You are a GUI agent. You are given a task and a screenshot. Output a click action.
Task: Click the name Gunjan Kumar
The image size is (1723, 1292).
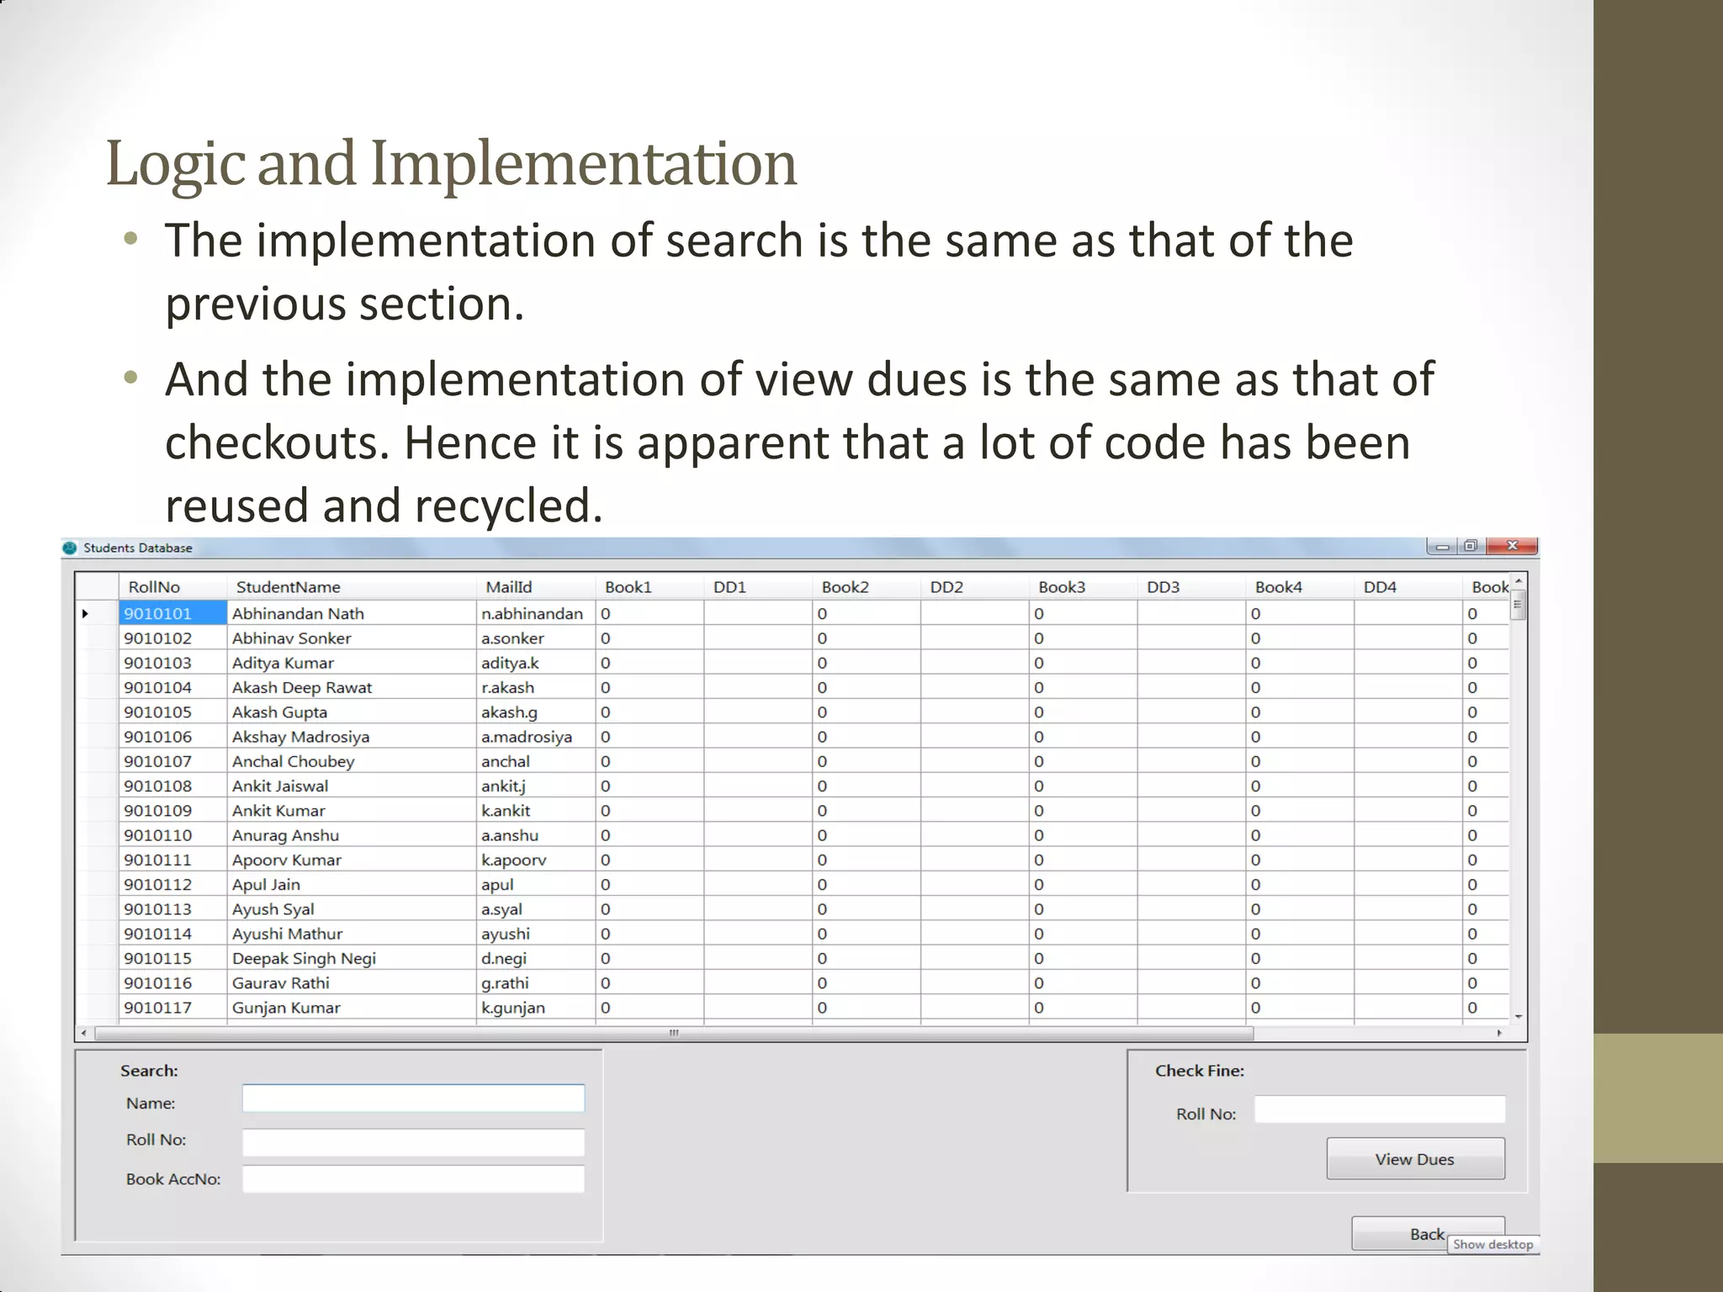pos(286,1007)
